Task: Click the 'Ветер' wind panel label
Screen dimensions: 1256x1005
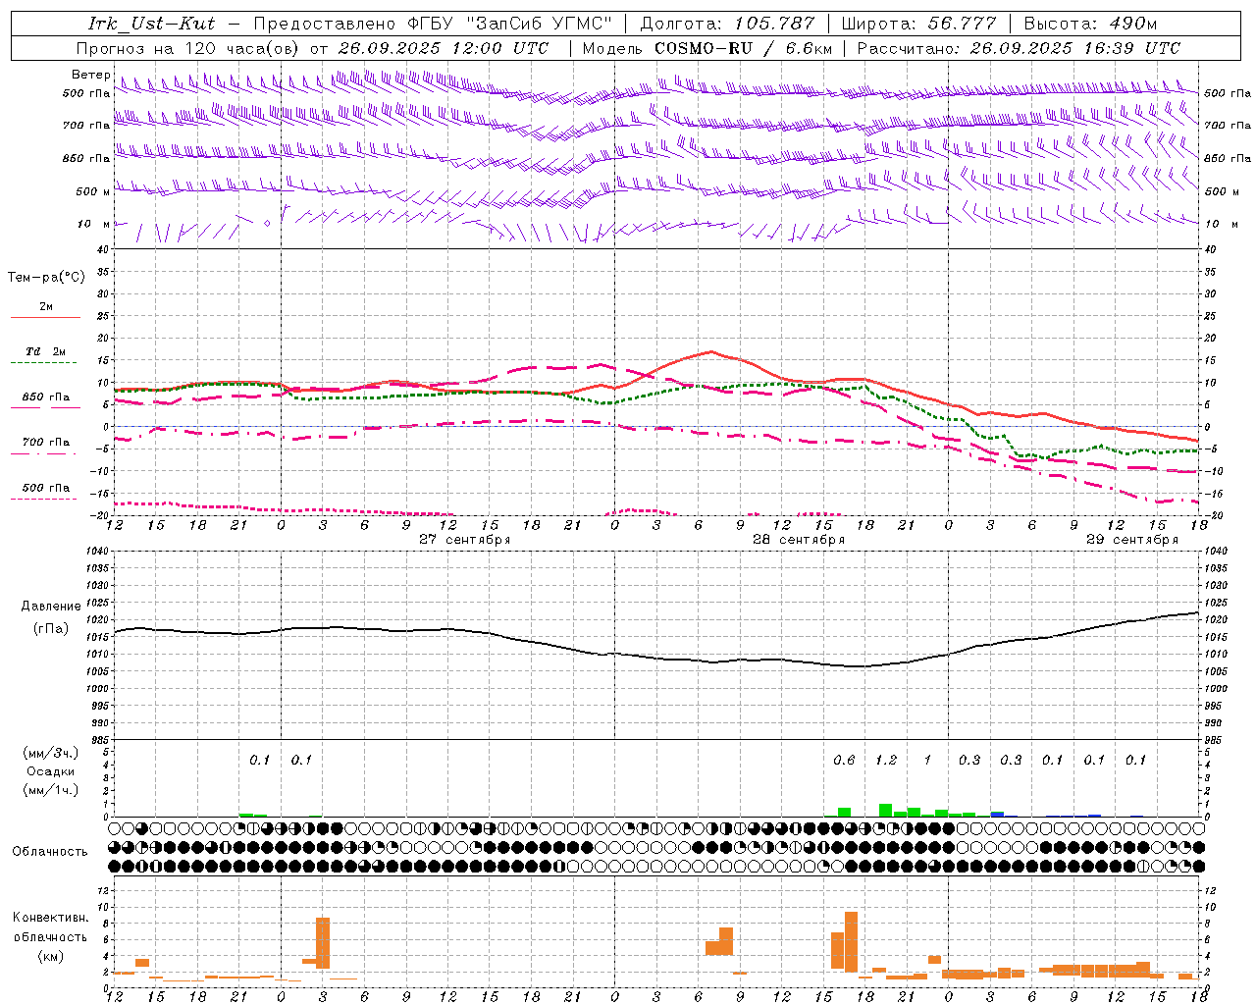Action: pos(90,75)
